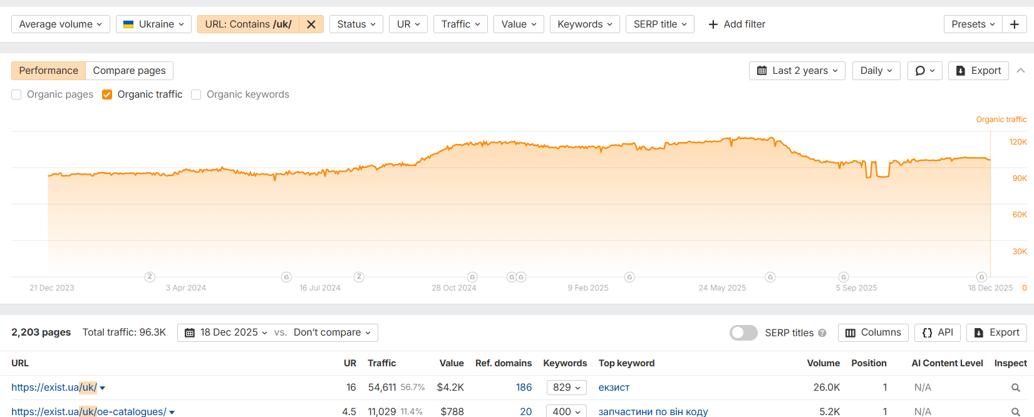Click Google update marker near 28 Oct 2024

click(x=472, y=277)
